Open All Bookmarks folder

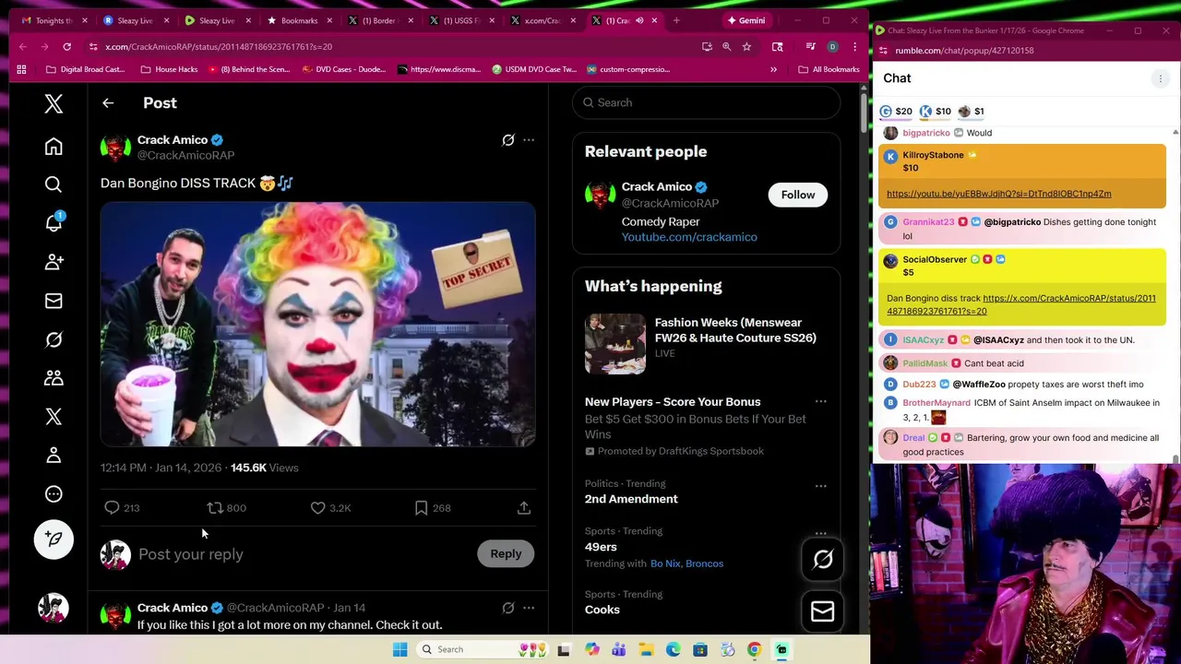pyautogui.click(x=829, y=69)
